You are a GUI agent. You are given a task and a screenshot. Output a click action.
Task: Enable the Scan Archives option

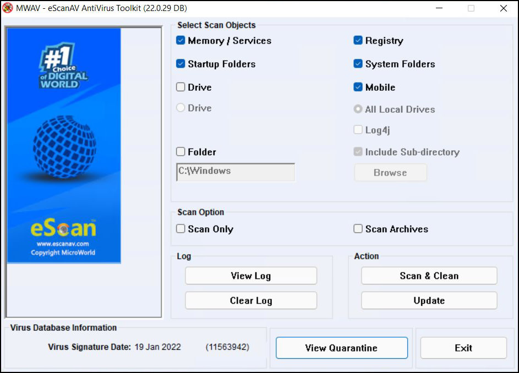358,229
